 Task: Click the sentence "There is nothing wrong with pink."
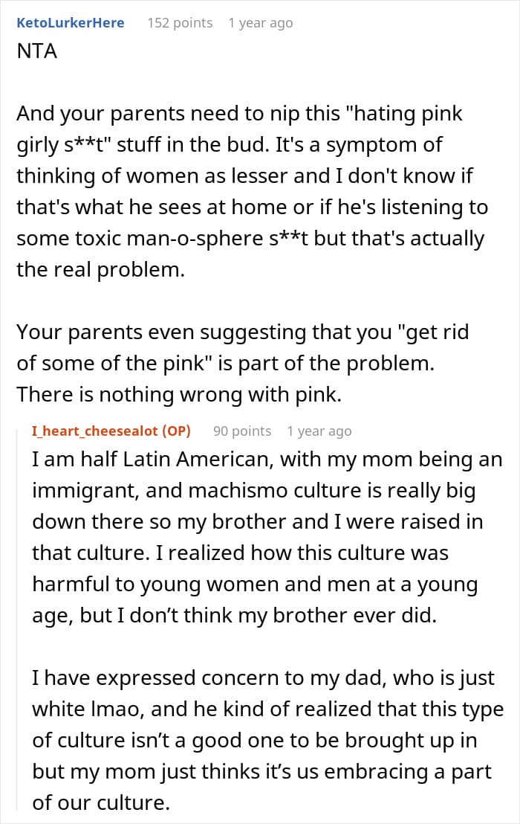tap(178, 393)
